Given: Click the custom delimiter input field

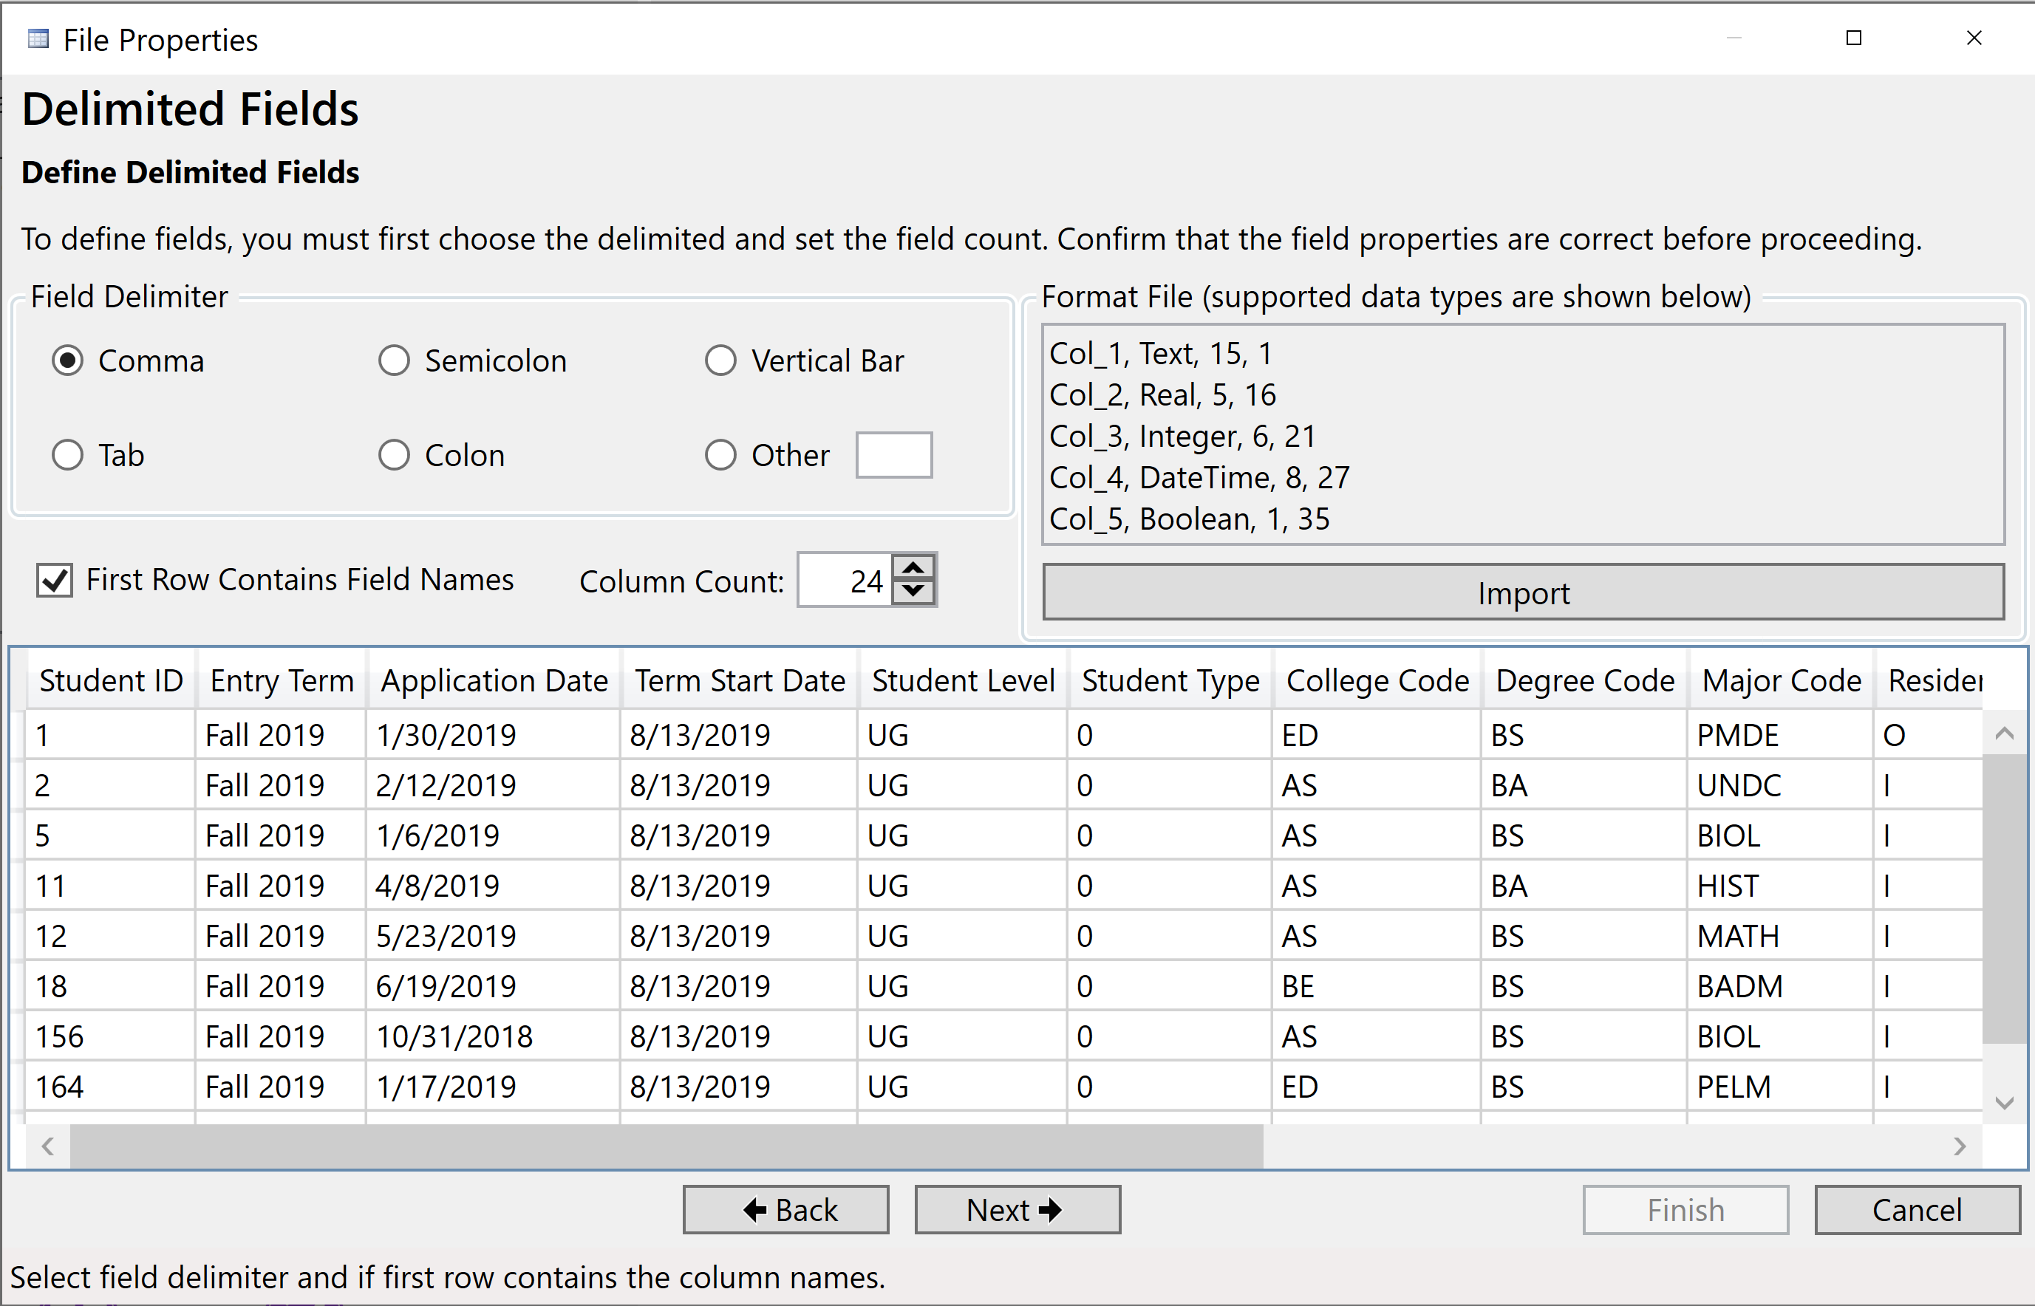Looking at the screenshot, I should coord(893,454).
